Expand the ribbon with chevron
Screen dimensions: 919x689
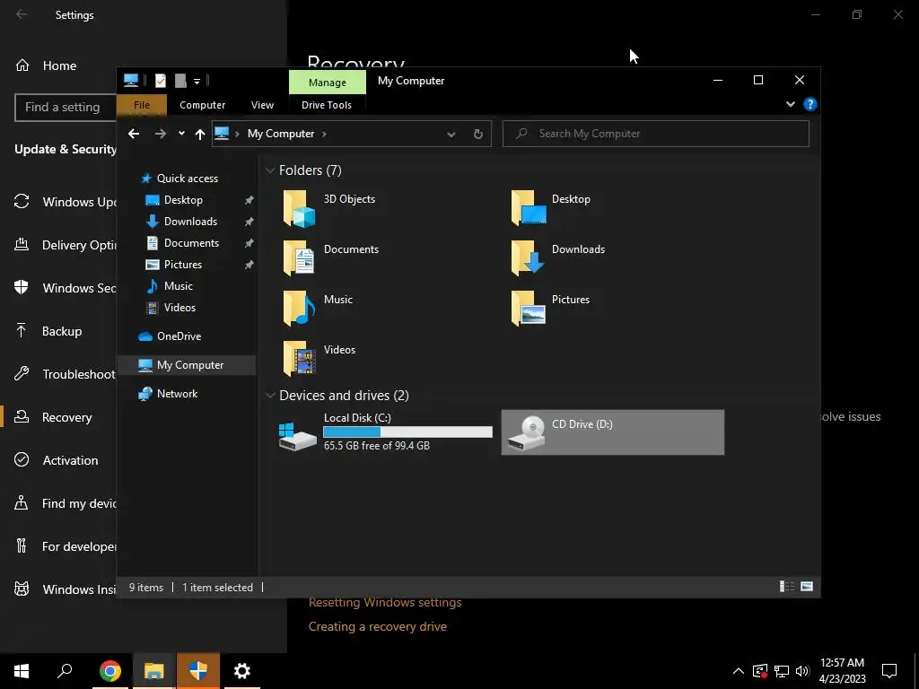click(790, 104)
